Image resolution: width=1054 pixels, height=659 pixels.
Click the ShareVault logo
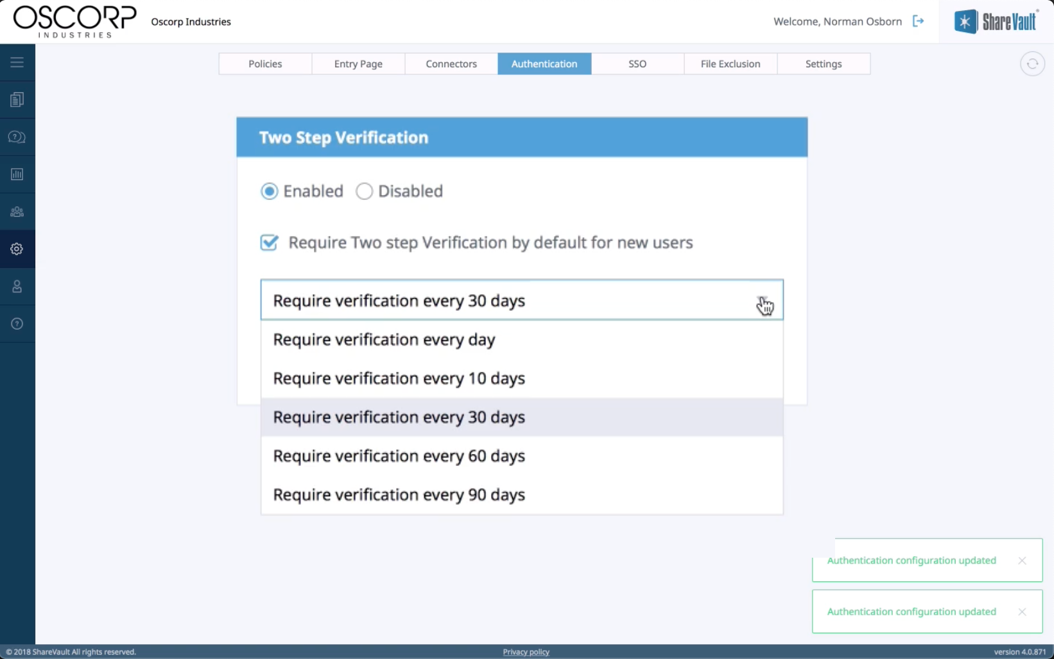click(x=996, y=21)
